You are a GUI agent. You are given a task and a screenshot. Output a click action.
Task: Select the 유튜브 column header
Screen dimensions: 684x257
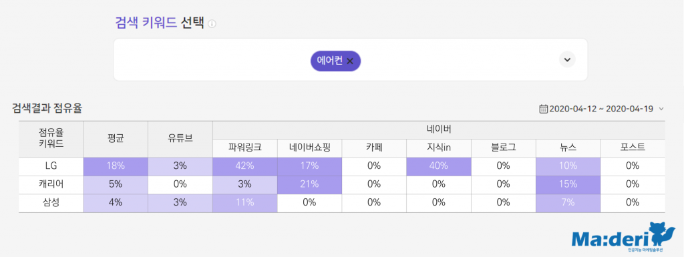tap(180, 140)
